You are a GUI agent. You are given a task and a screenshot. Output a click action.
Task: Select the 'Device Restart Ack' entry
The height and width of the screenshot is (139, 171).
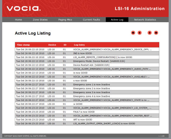(x=87, y=65)
